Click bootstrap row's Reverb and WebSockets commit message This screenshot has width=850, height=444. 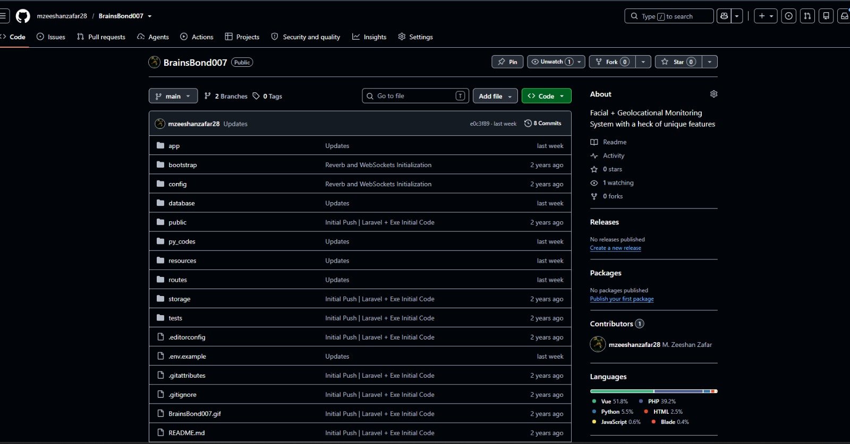(x=378, y=165)
